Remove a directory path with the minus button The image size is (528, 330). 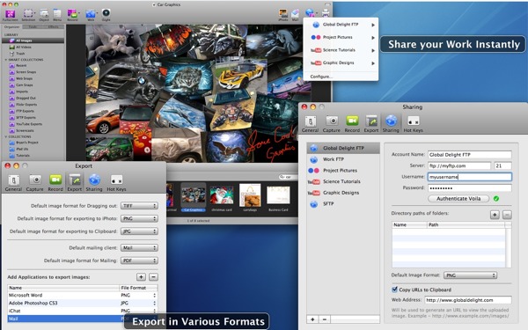tap(507, 215)
